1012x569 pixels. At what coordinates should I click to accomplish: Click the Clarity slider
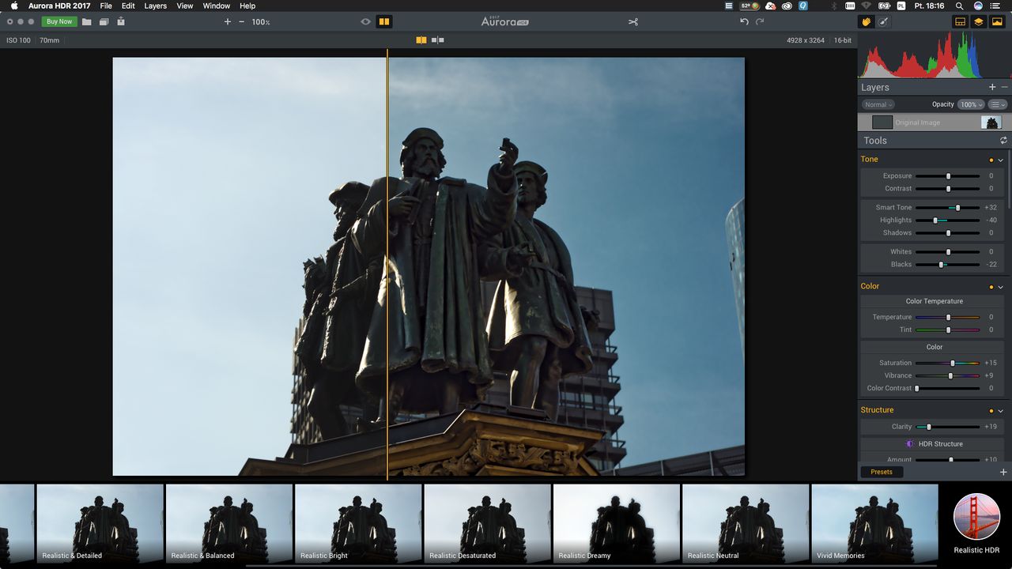(948, 427)
